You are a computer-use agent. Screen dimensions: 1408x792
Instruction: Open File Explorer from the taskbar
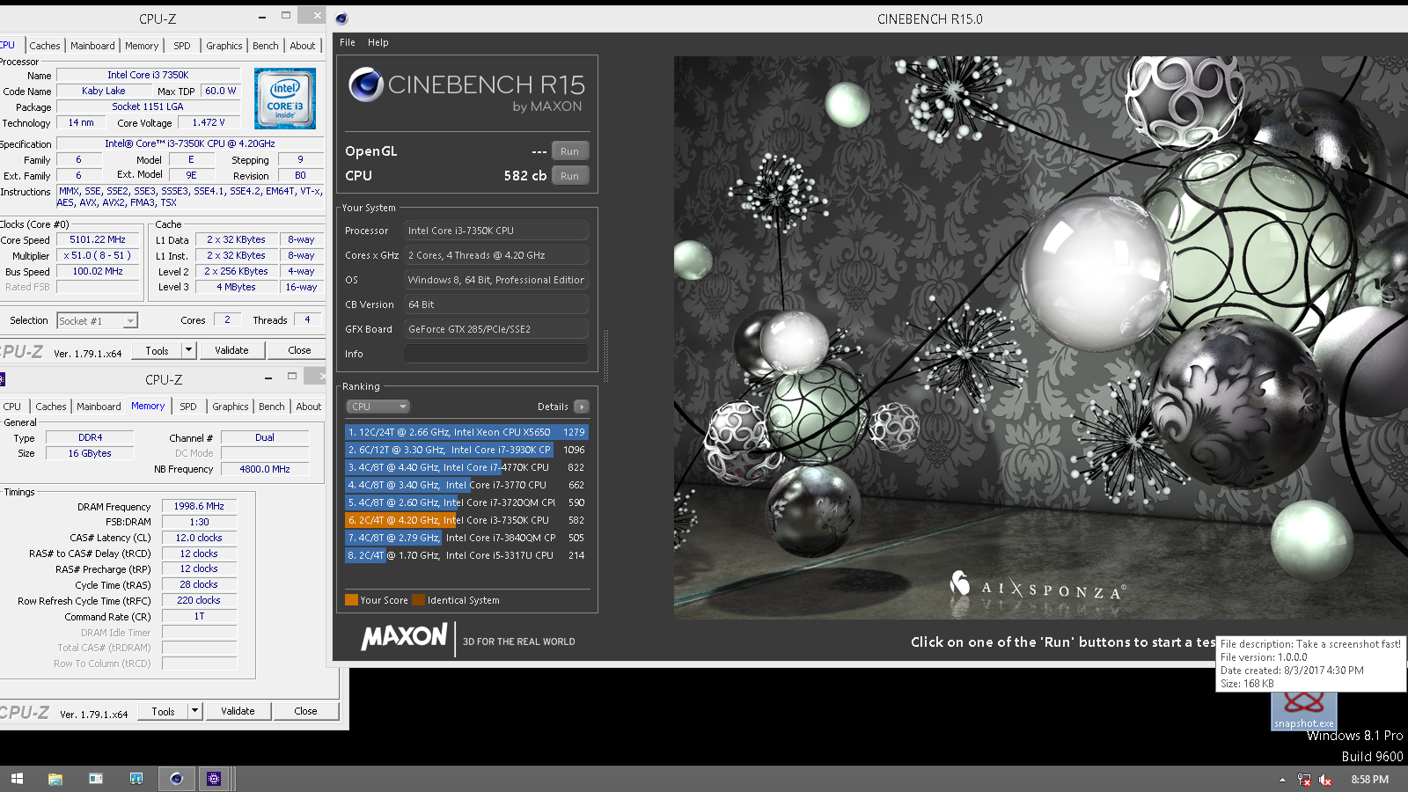[x=55, y=779]
